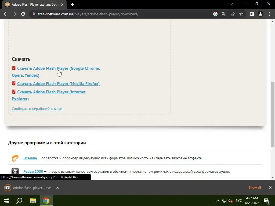Click Flash icon beside Internet Explorer link
This screenshot has height=206, width=275.
pyautogui.click(x=14, y=92)
